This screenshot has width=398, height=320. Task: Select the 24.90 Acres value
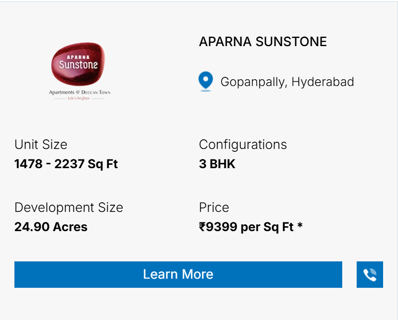pos(51,227)
